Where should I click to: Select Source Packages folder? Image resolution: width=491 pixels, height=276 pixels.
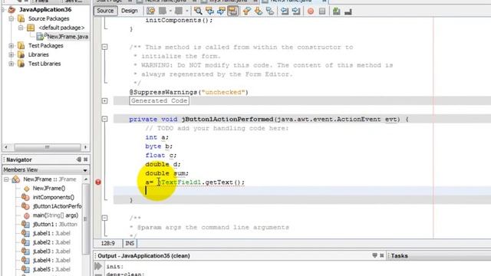[x=48, y=18]
